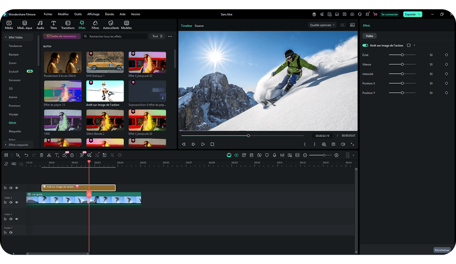
Task: Select the VHS Statique 1 effect thumbnail
Action: [x=105, y=62]
